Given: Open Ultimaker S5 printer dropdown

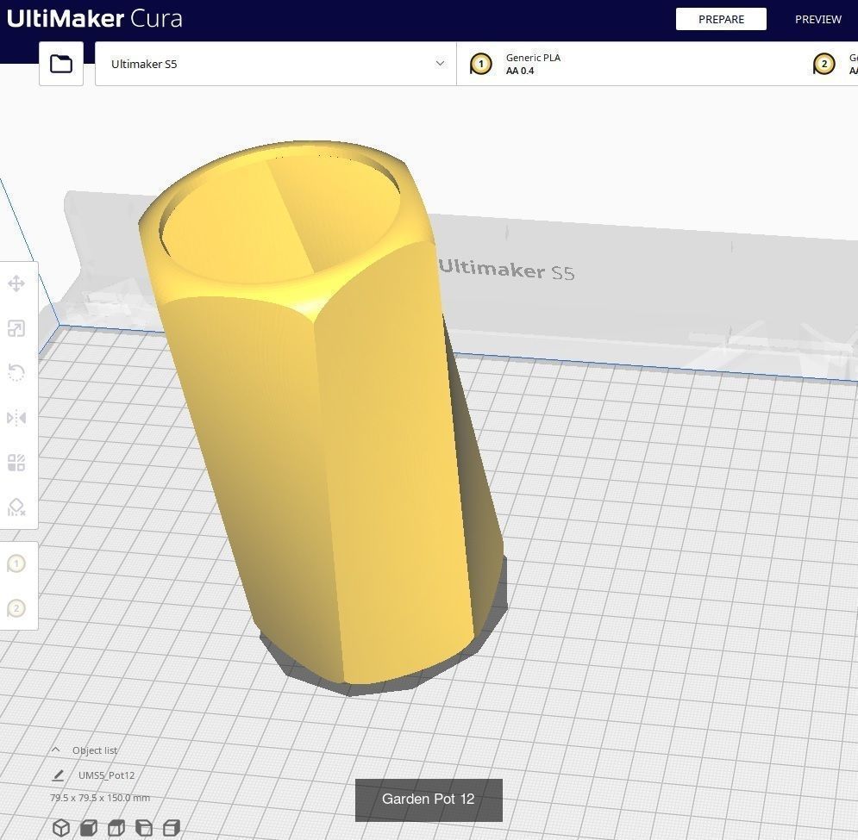Looking at the screenshot, I should (x=276, y=64).
